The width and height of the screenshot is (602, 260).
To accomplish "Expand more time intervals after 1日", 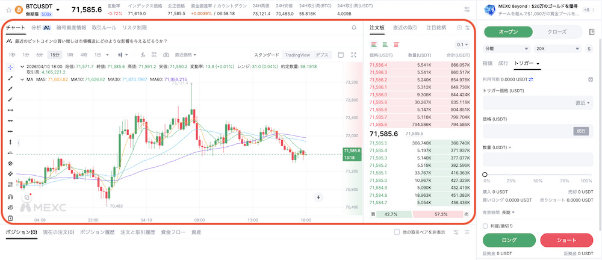I will [108, 55].
